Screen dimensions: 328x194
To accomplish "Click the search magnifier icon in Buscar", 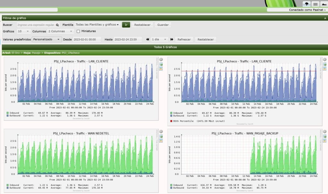I will (57, 25).
